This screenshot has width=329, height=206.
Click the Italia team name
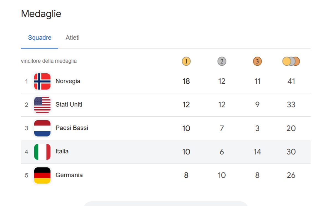coord(62,151)
